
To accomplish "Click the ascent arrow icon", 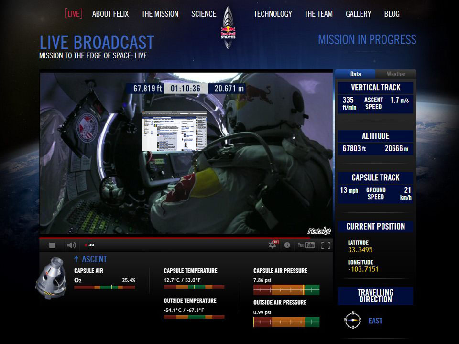I will pyautogui.click(x=76, y=259).
